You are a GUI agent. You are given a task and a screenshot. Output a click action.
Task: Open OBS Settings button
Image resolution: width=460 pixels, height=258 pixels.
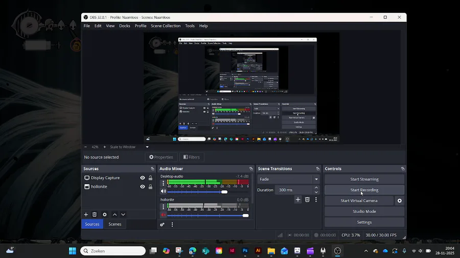pos(364,222)
